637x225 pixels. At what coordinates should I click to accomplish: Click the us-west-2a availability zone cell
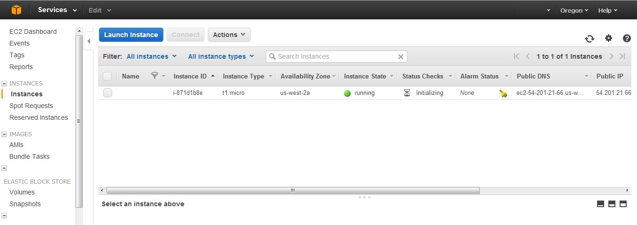[x=295, y=93]
